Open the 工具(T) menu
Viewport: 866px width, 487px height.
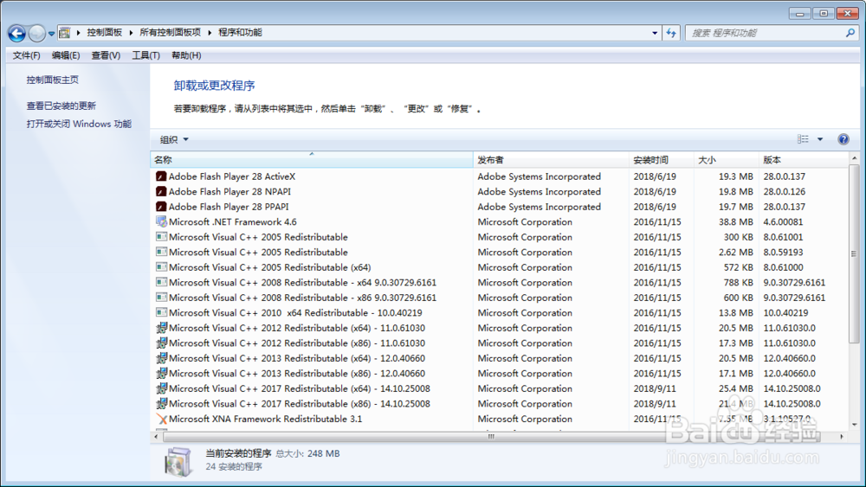click(145, 55)
